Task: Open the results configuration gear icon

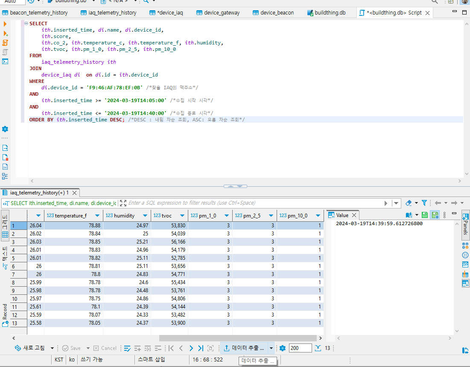Action: coord(282,348)
